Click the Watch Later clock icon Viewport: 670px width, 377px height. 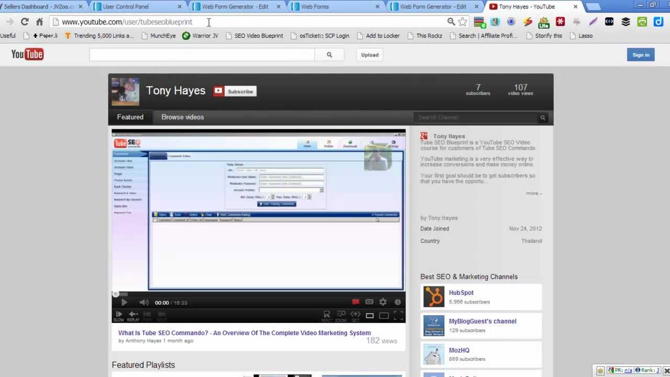click(397, 302)
